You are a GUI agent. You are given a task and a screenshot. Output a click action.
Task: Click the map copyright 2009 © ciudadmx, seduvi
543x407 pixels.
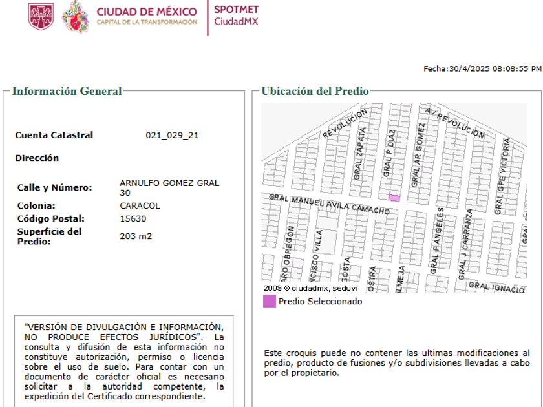[311, 288]
